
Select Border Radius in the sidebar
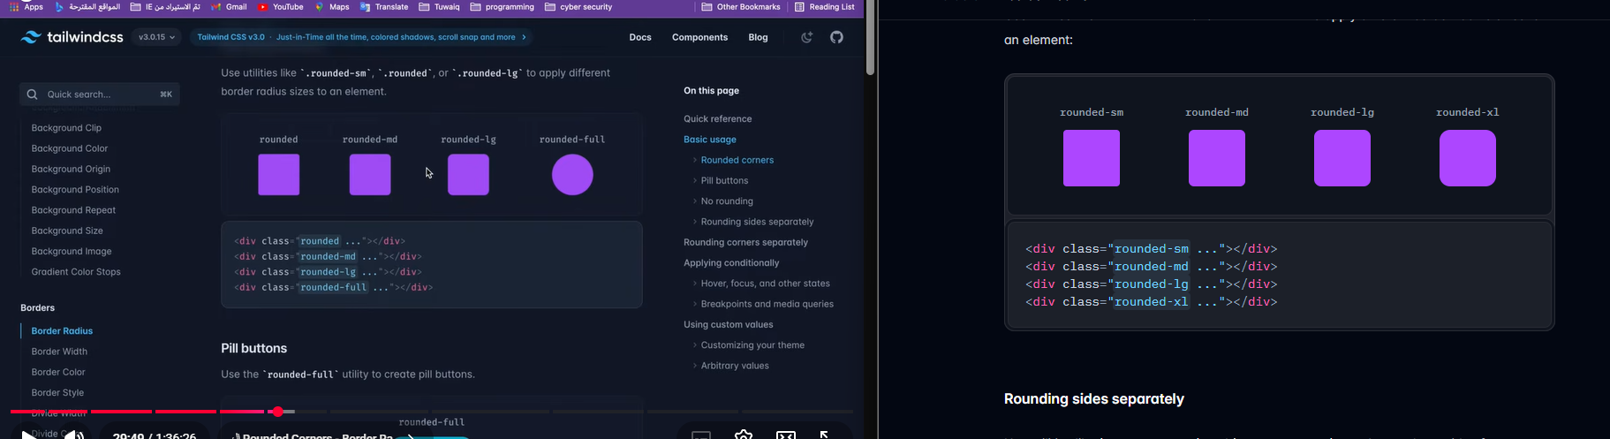point(62,331)
